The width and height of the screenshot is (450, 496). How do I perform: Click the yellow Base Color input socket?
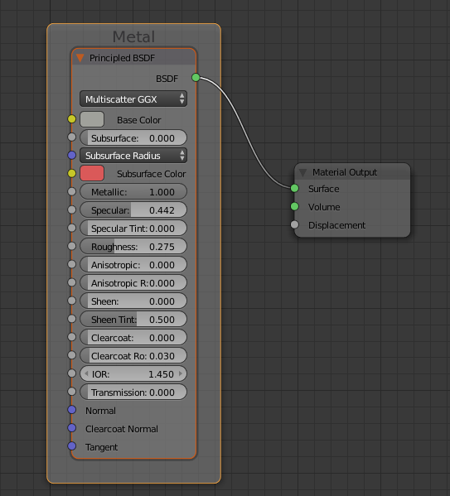tap(72, 119)
